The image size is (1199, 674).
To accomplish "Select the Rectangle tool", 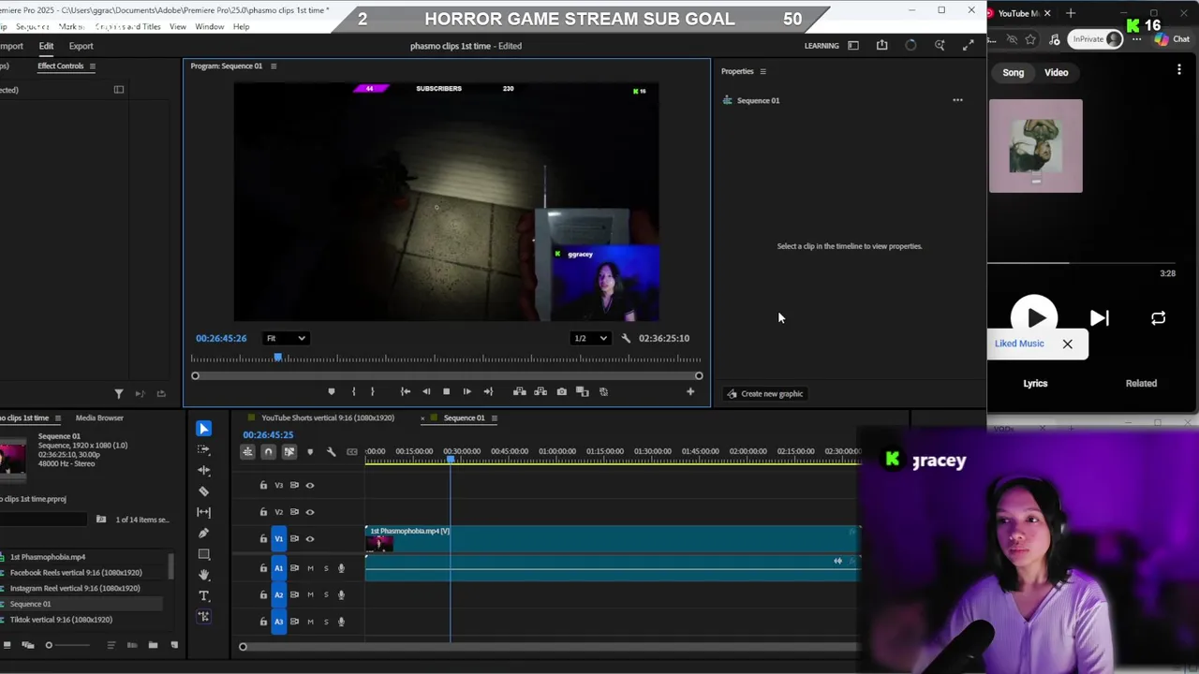I will pos(203,554).
